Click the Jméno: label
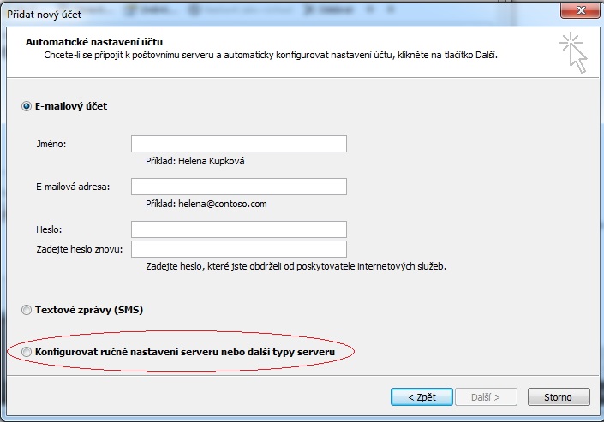This screenshot has width=604, height=422. [x=51, y=144]
